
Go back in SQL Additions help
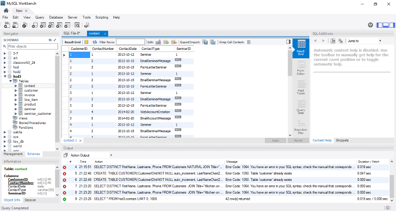point(315,41)
